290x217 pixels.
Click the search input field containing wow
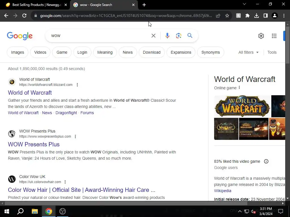pos(100,36)
